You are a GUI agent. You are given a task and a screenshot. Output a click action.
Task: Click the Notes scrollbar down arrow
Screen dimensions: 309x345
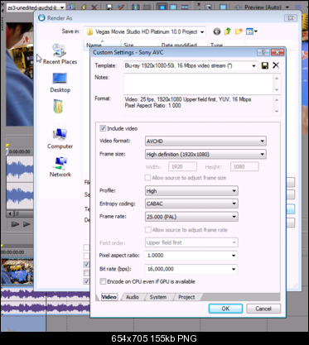277,90
